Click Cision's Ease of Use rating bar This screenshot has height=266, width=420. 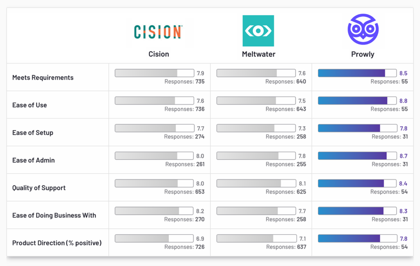(x=154, y=101)
